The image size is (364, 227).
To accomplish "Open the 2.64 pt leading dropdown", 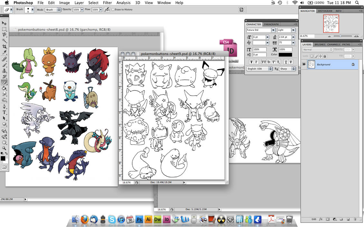I will coord(293,37).
